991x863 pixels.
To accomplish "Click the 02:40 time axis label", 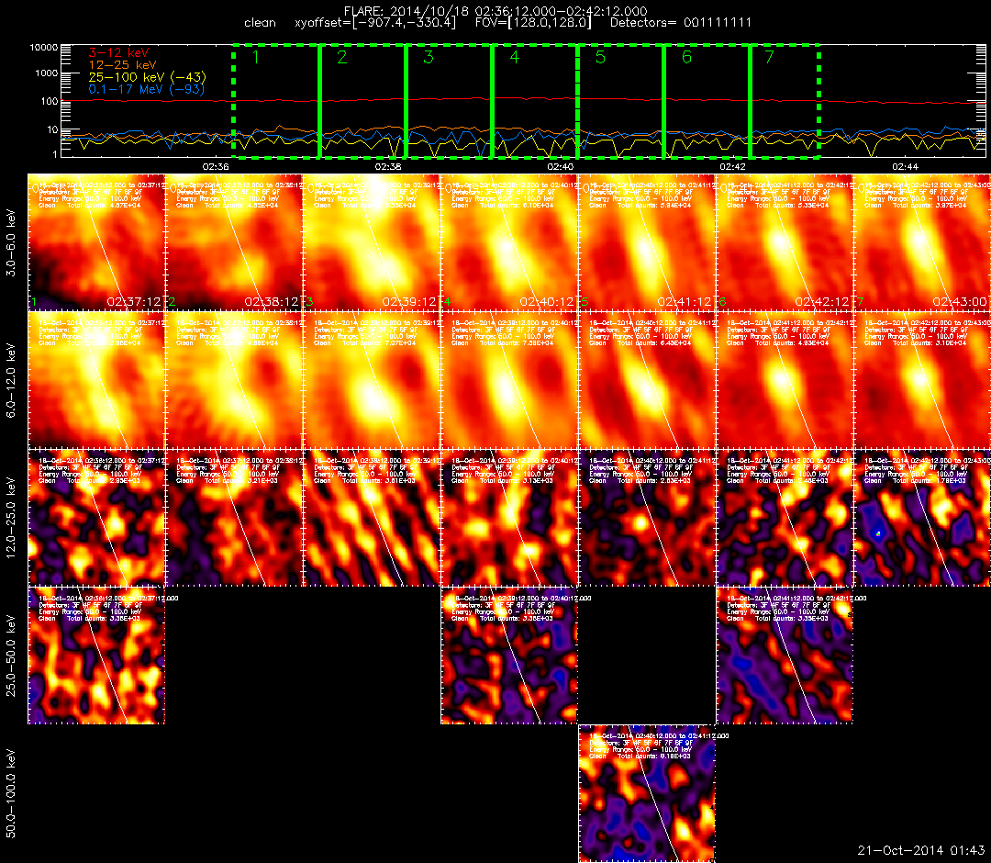I will click(x=561, y=166).
